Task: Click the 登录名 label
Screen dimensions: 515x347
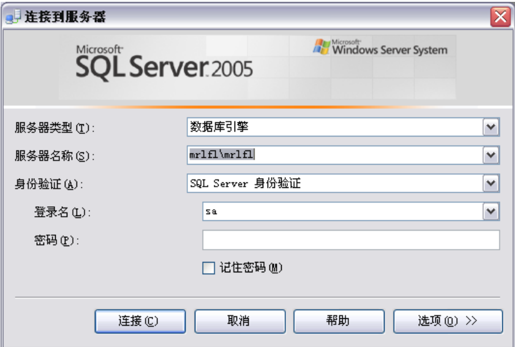Action: (x=62, y=212)
